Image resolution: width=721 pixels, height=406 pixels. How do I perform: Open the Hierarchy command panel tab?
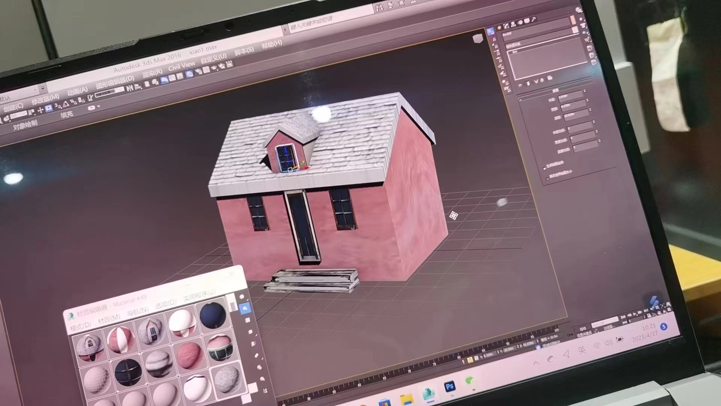point(513,25)
